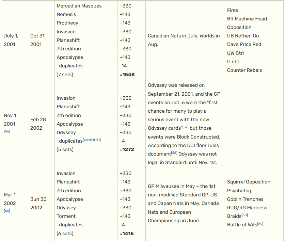Click the Goblin Trenches deck entry
285x241 pixels.
point(245,199)
